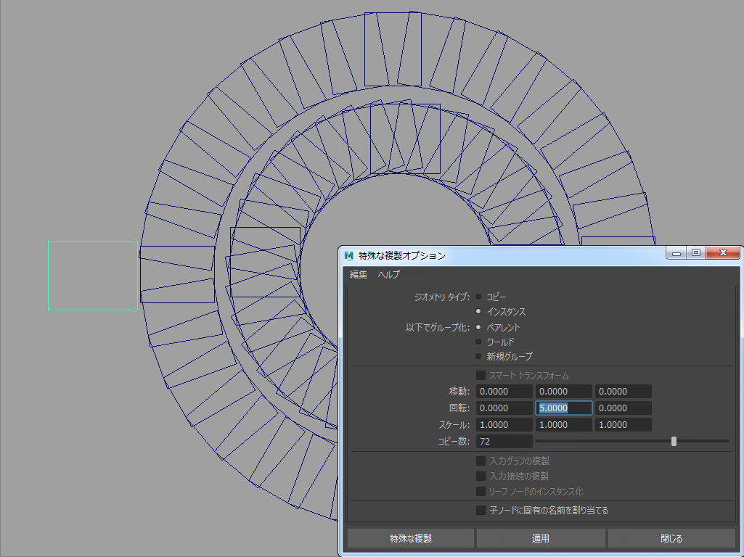Click the スケール X value field
This screenshot has height=557, width=744.
(x=504, y=425)
